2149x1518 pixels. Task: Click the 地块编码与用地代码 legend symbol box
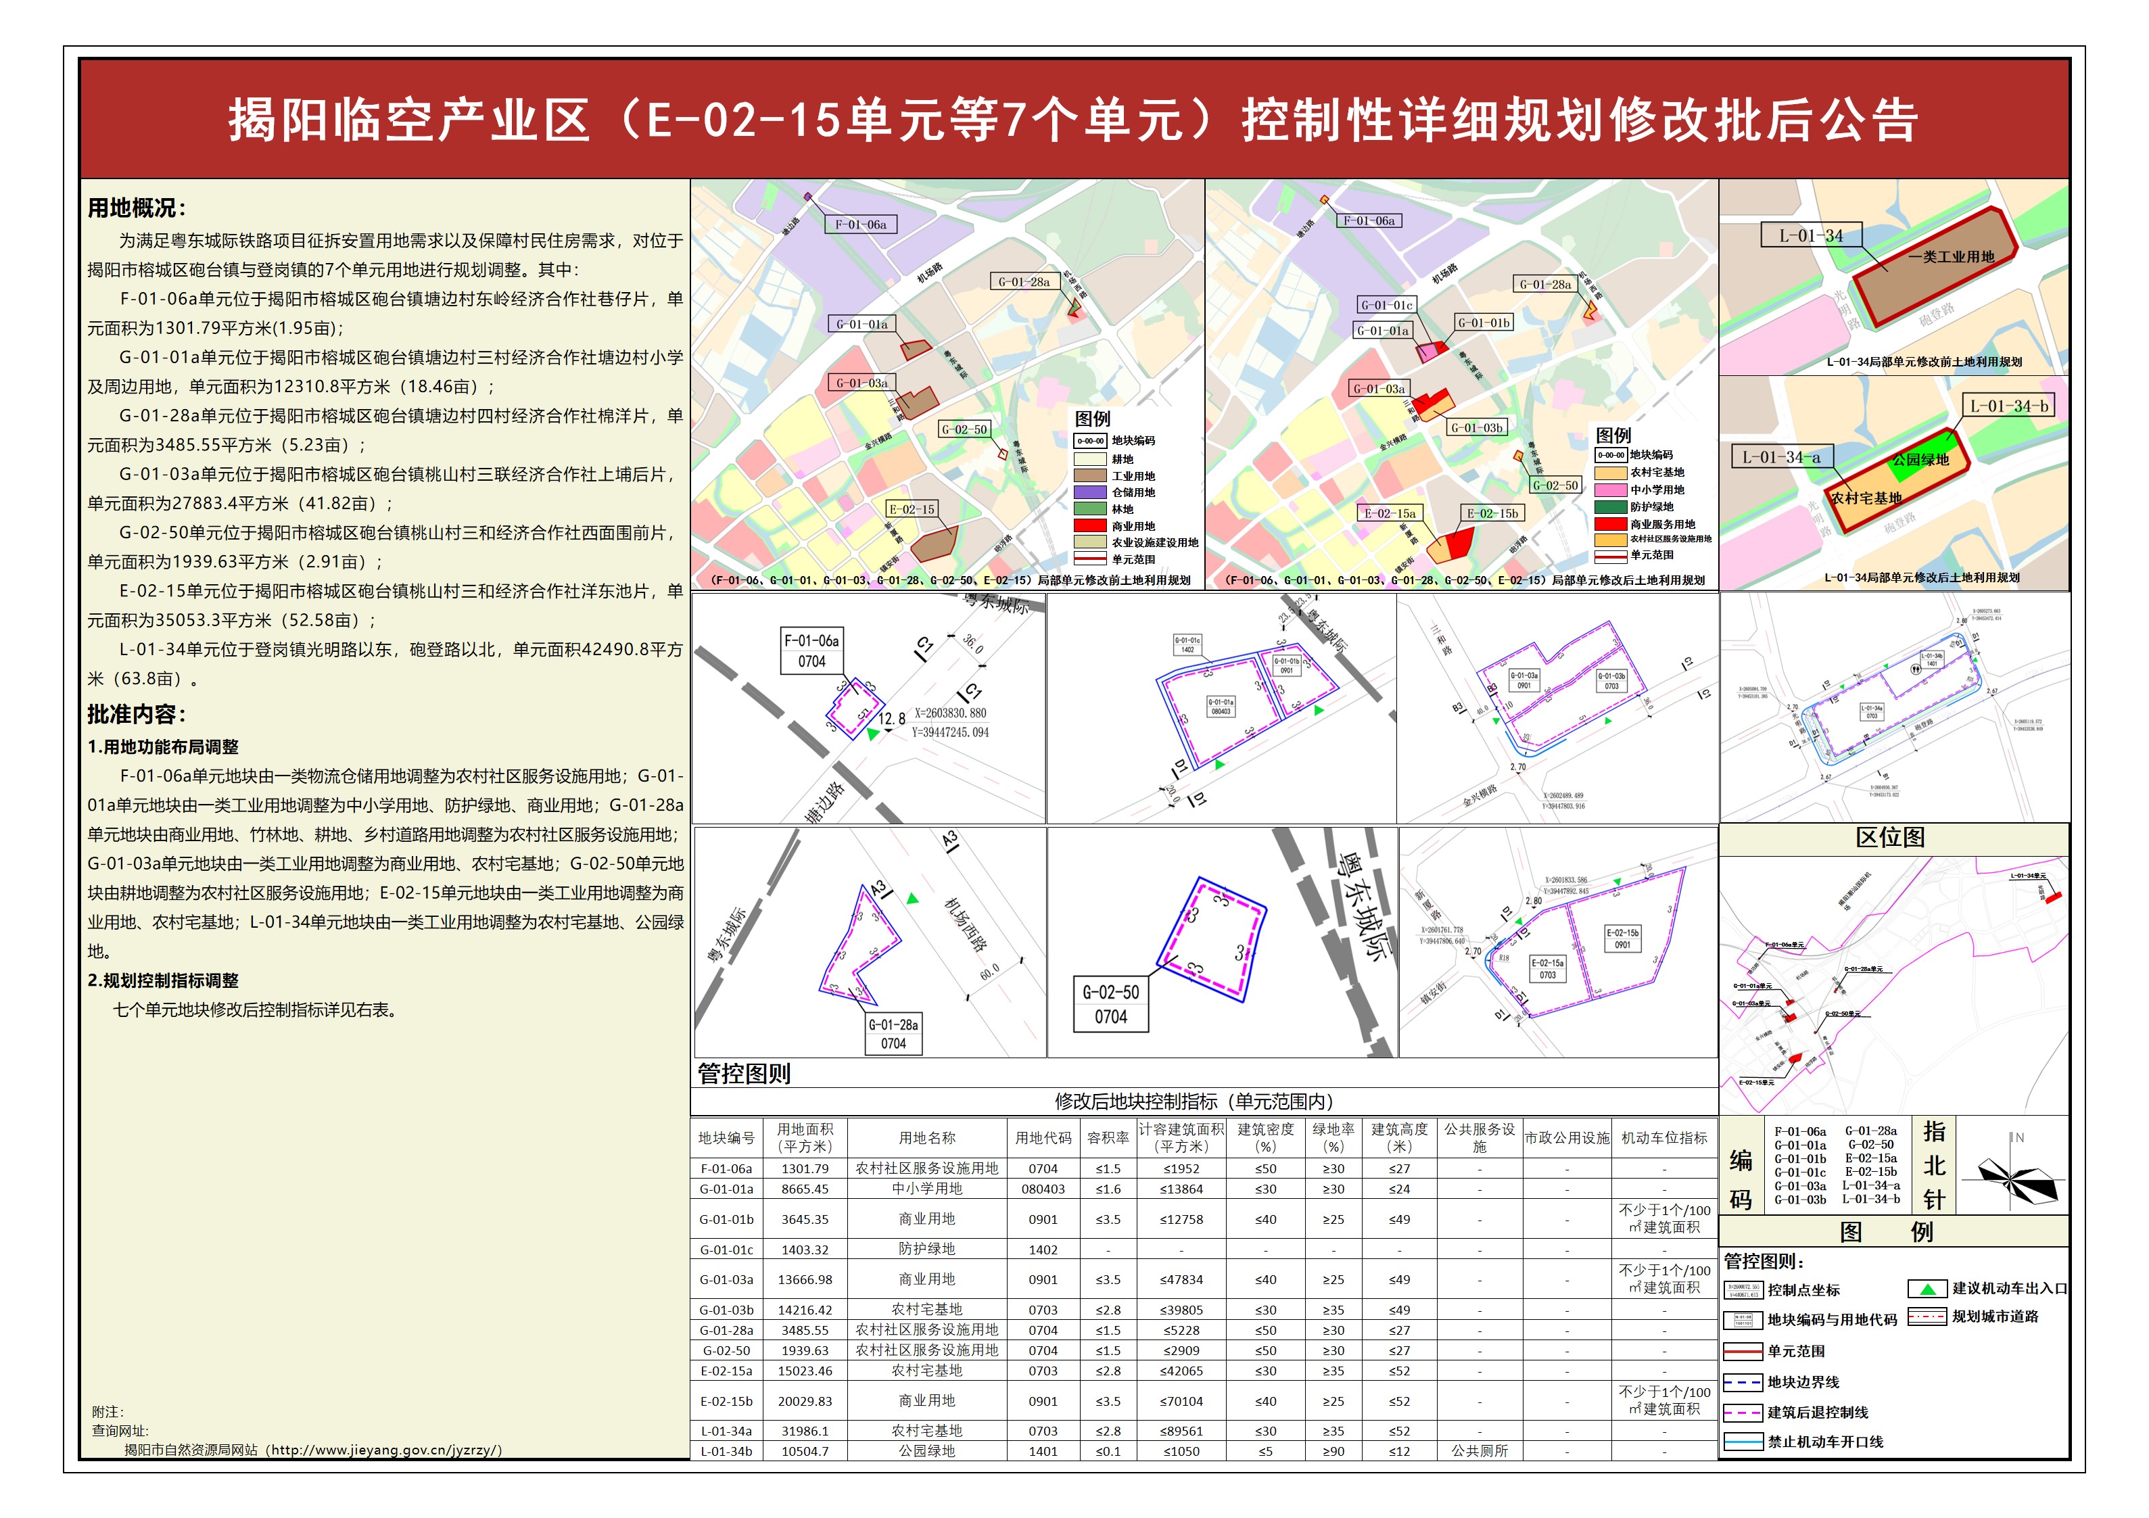point(1743,1321)
